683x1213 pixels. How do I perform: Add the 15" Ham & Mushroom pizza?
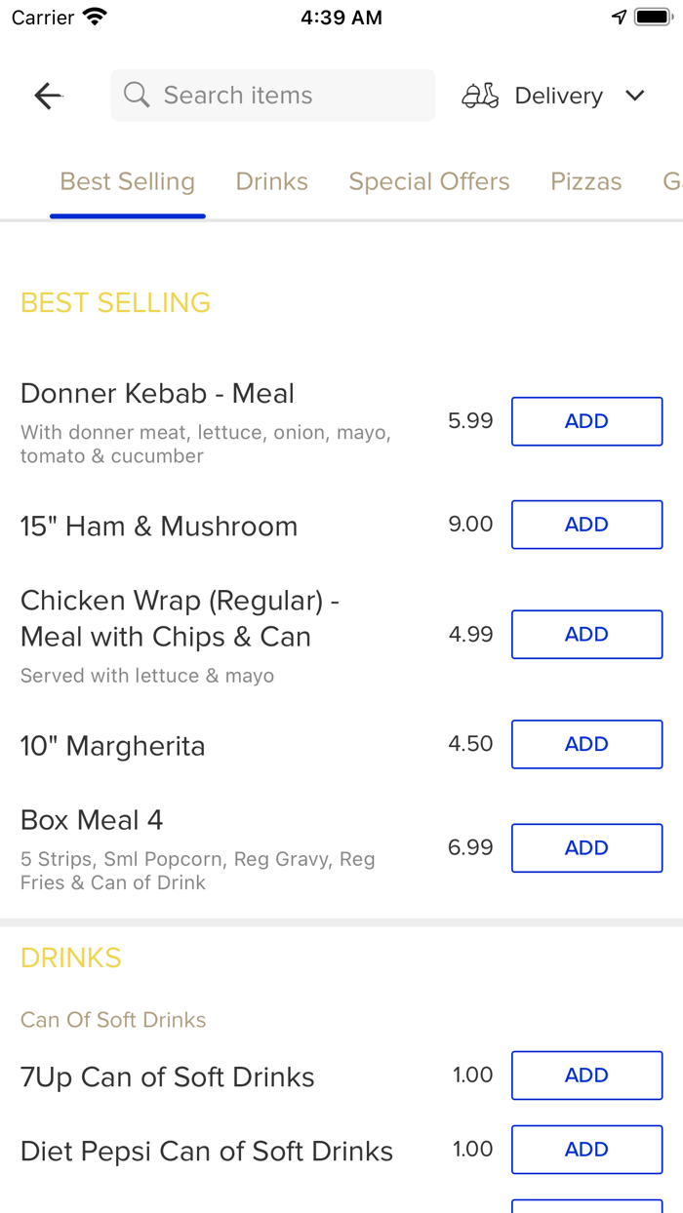[586, 524]
